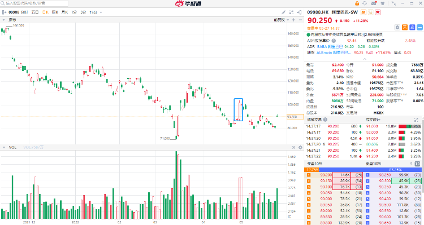Viewport: 424px width, 225px height.
Task: Click the customer service headset icon
Action: 365,3
